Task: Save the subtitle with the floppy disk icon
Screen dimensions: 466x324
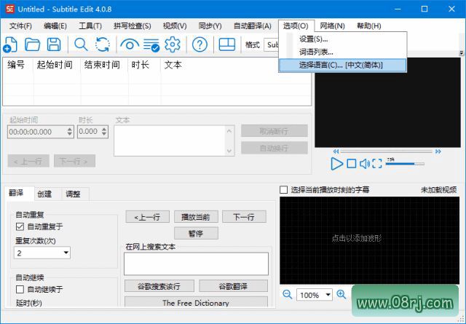Action: click(54, 44)
